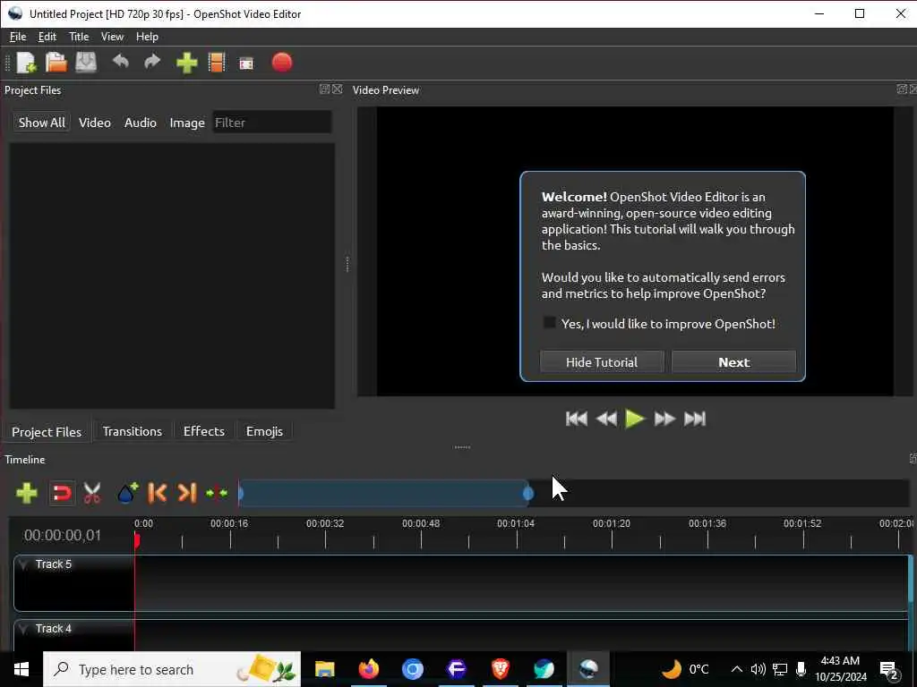This screenshot has height=687, width=917.
Task: Center the timeline on the playhead
Action: [x=217, y=493]
